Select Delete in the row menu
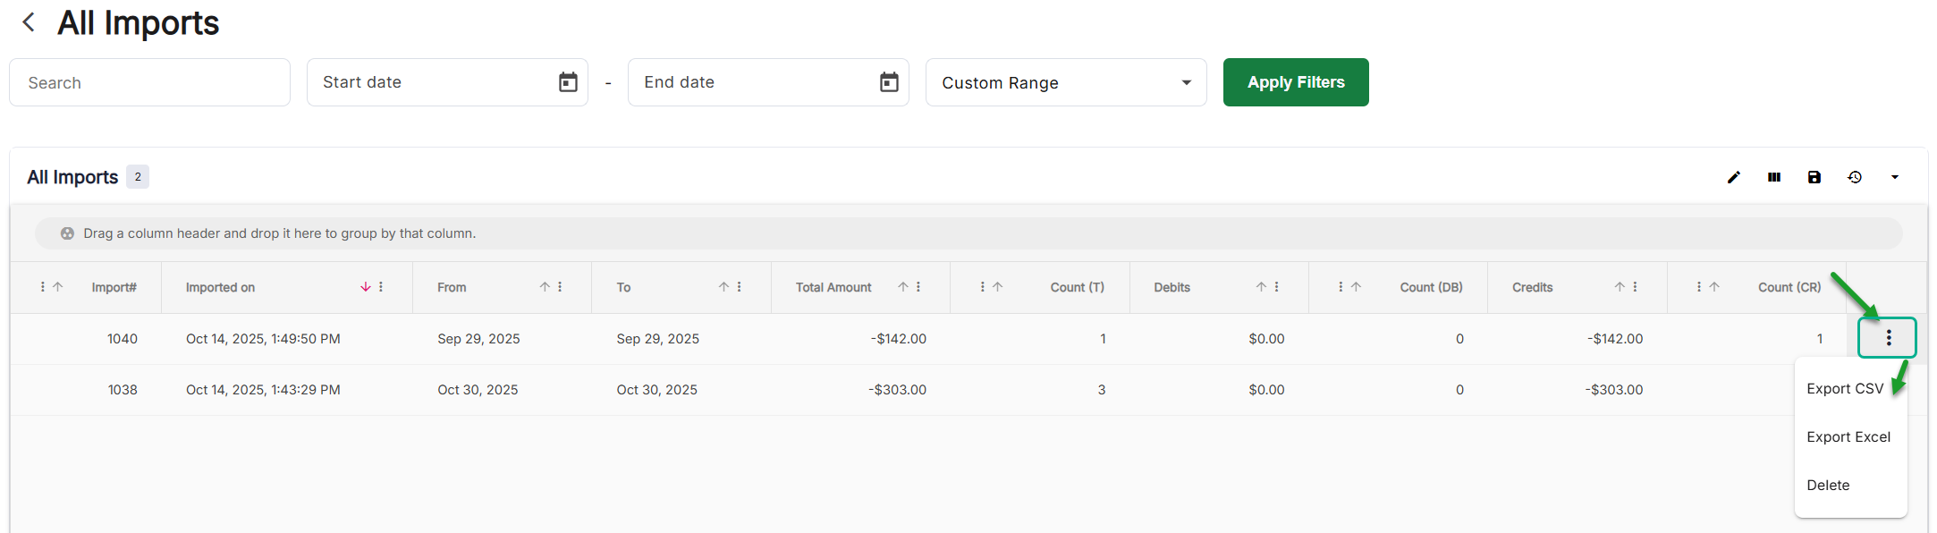The height and width of the screenshot is (533, 1937). [1828, 486]
